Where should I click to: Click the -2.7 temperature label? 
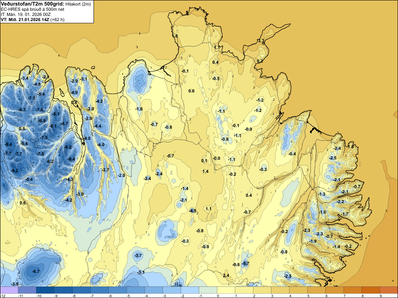pos(105,170)
